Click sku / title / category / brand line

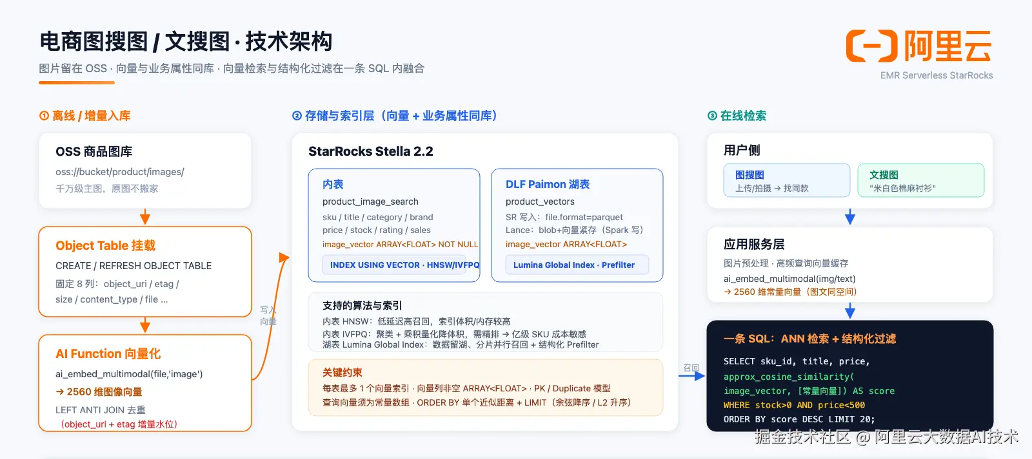(x=378, y=217)
